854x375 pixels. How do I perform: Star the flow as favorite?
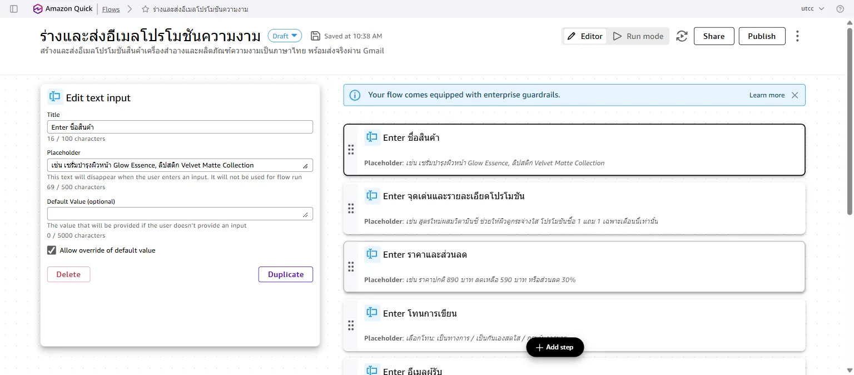point(145,9)
